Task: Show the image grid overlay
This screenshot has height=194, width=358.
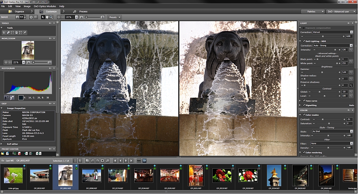Action: pos(36,17)
